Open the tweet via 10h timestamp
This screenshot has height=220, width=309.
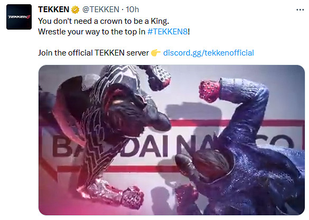click(132, 10)
